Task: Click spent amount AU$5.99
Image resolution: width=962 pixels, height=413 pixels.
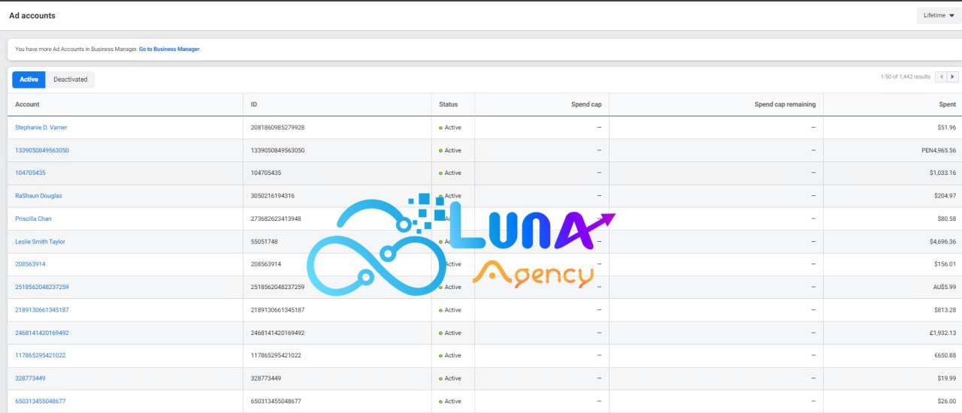Action: click(x=944, y=287)
